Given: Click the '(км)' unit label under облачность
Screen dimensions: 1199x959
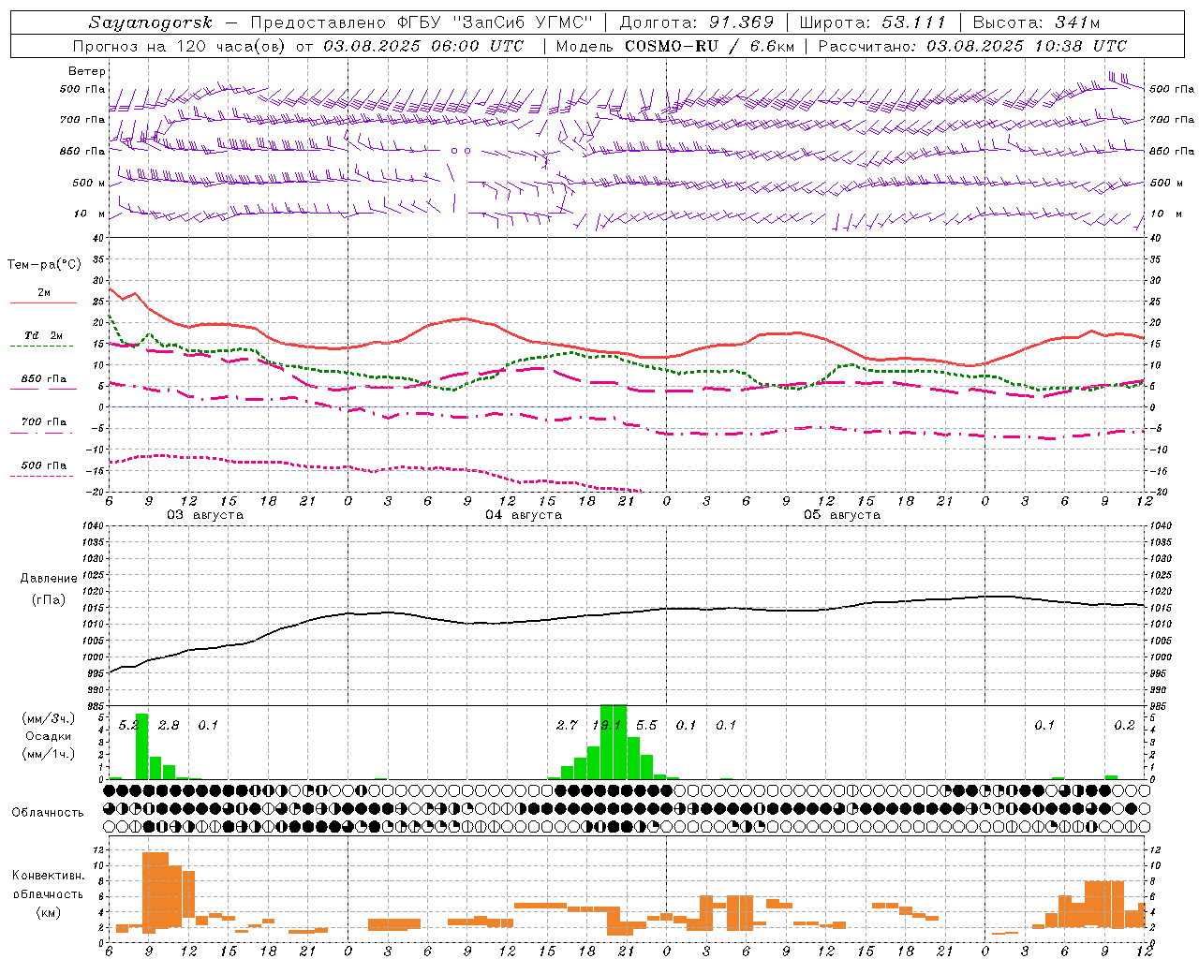Looking at the screenshot, I should pyautogui.click(x=48, y=913).
